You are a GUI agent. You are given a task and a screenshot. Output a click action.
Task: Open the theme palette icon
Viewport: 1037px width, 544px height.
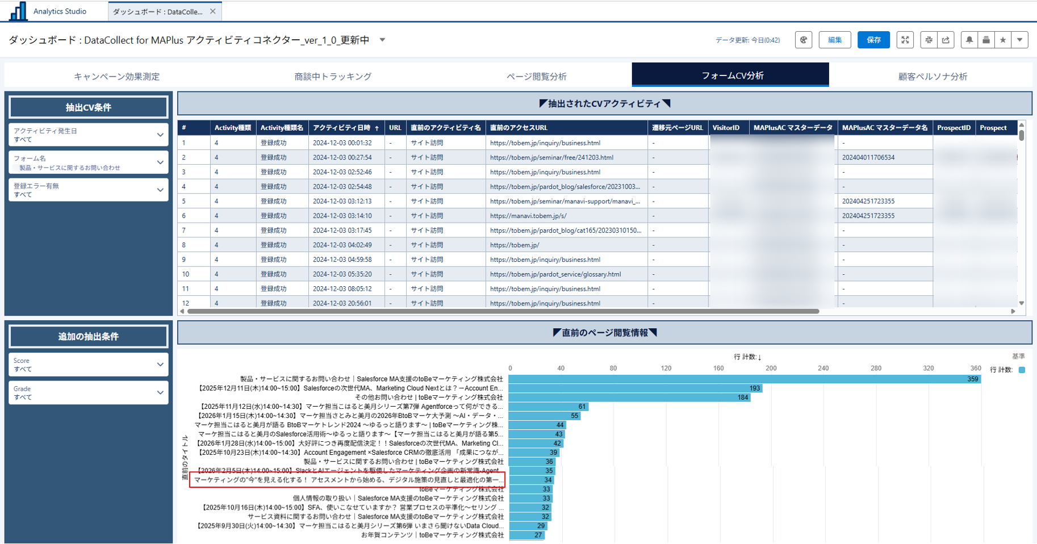pyautogui.click(x=803, y=40)
